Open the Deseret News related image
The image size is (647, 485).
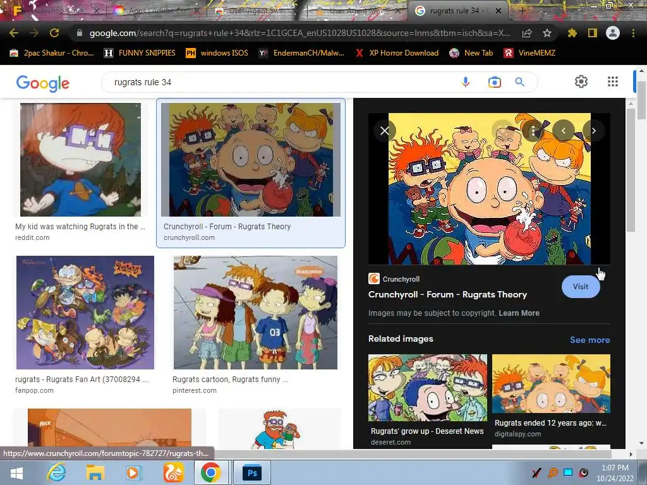[428, 387]
